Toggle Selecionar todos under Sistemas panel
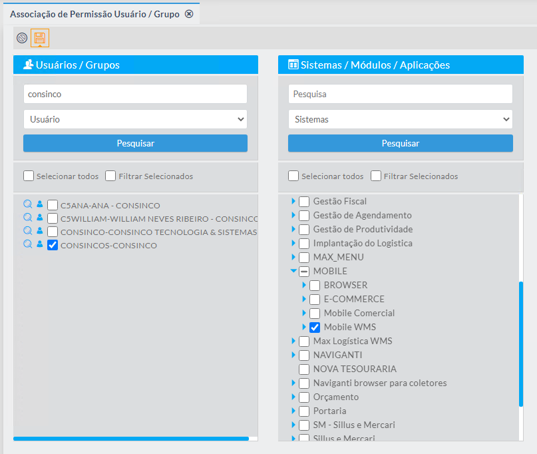The height and width of the screenshot is (454, 537). [293, 176]
